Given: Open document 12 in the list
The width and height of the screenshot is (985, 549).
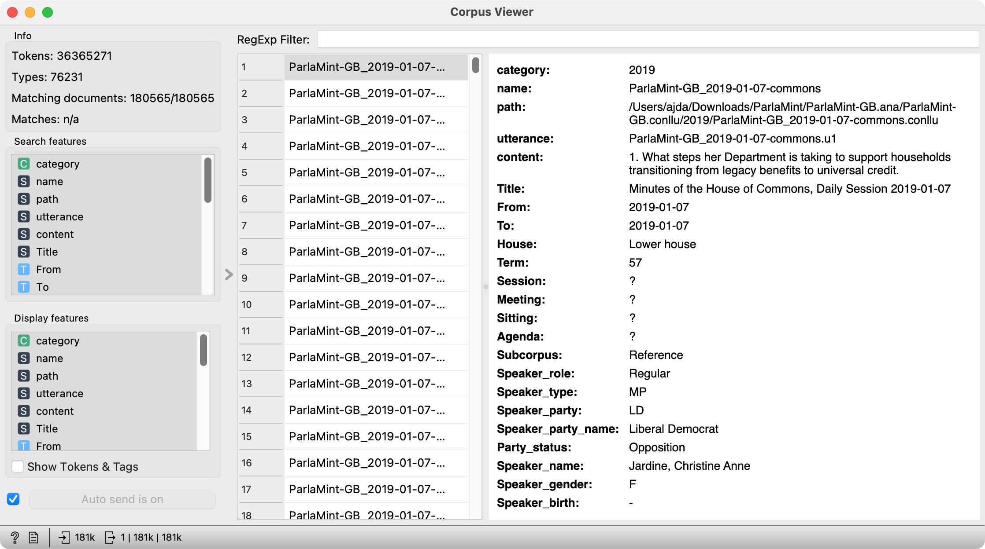Looking at the screenshot, I should (x=367, y=357).
